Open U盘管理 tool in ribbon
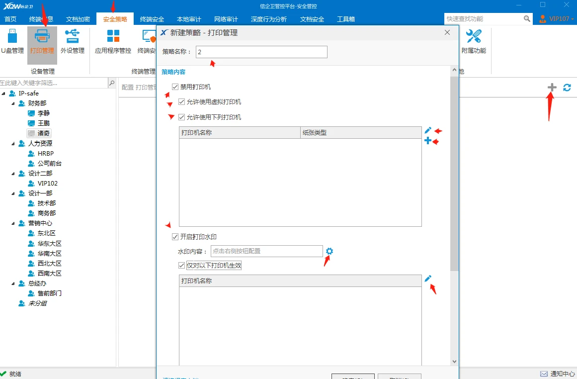The image size is (577, 379). (12, 41)
